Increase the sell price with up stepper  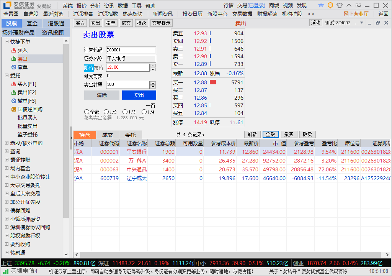[153, 66]
